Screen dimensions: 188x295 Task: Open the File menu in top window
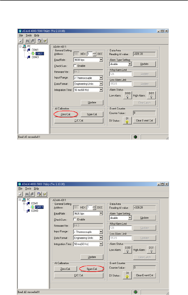21,35
